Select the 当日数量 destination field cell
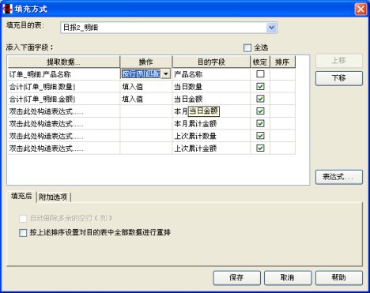The height and width of the screenshot is (293, 370). 211,87
